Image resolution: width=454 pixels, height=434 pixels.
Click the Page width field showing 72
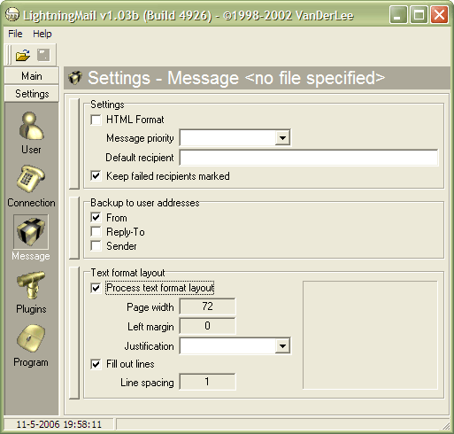(207, 306)
